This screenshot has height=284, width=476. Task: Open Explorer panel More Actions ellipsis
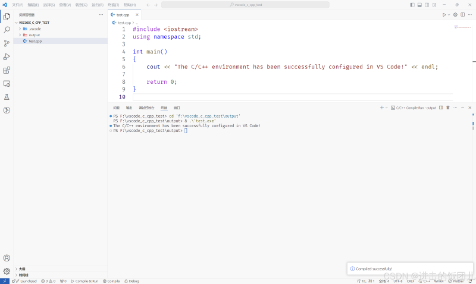click(x=101, y=14)
